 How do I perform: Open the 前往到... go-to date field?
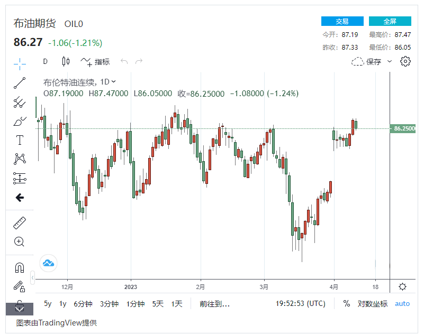(x=214, y=304)
